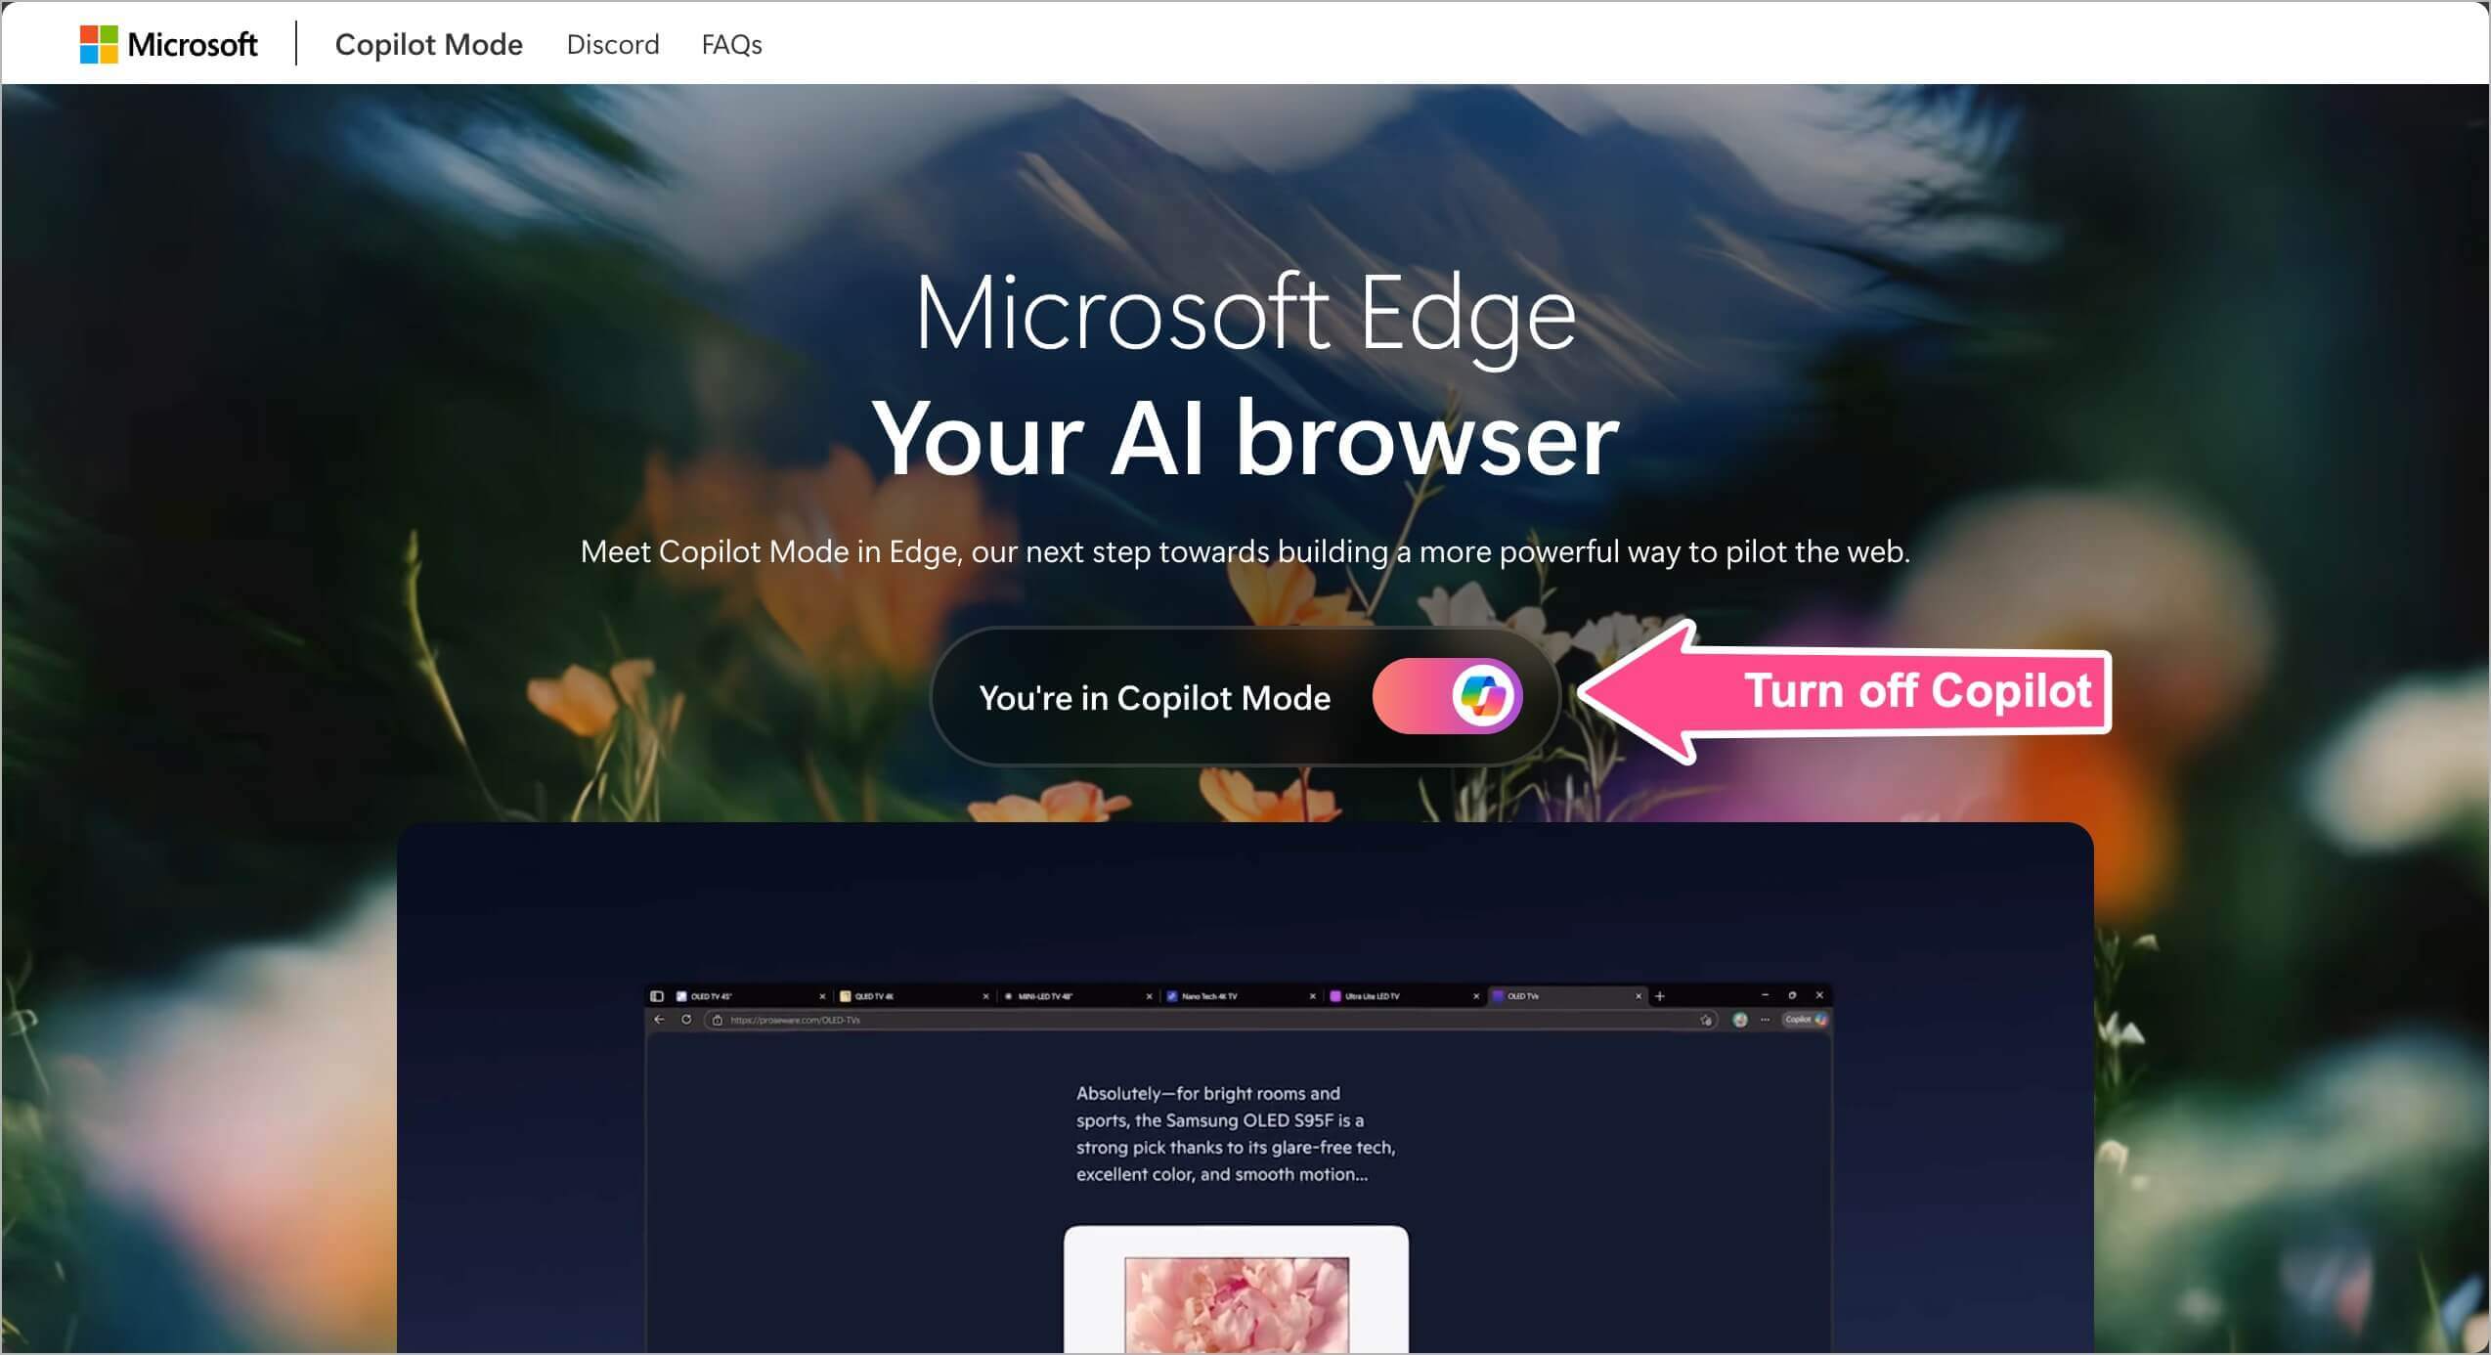Go to FAQs page
This screenshot has width=2491, height=1355.
coord(731,44)
